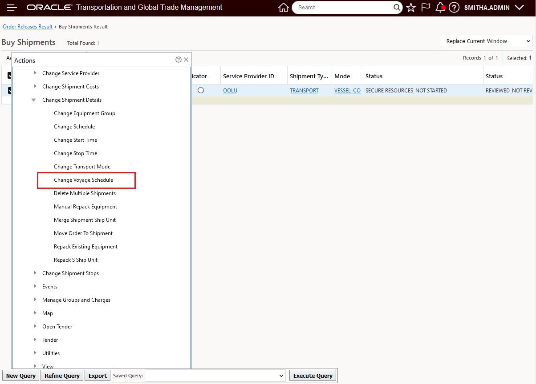Select Manual Repack Equipment action
Screen dimensions: 536x384
click(85, 207)
